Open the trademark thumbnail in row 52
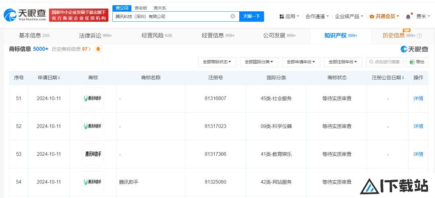 point(93,126)
